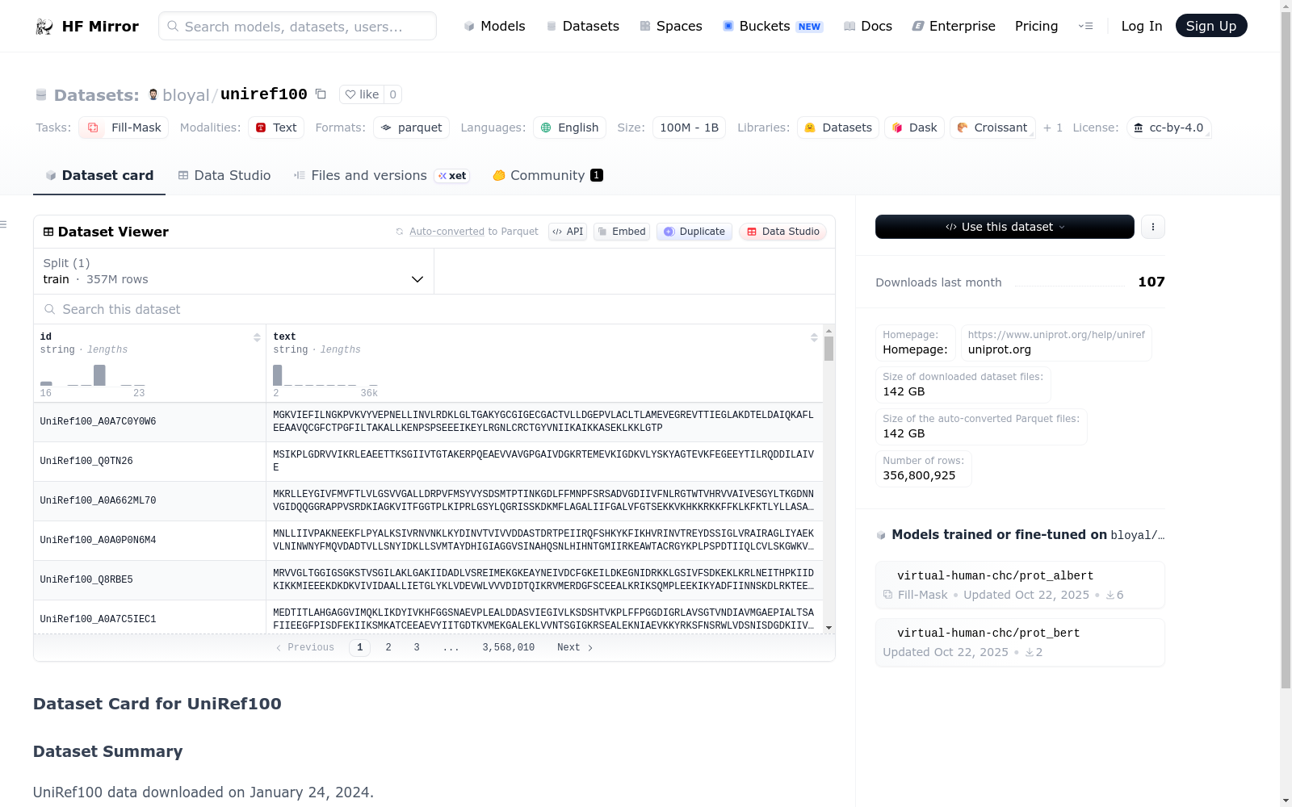Select the 100M - 1B size tag
This screenshot has height=807, width=1292.
point(689,128)
